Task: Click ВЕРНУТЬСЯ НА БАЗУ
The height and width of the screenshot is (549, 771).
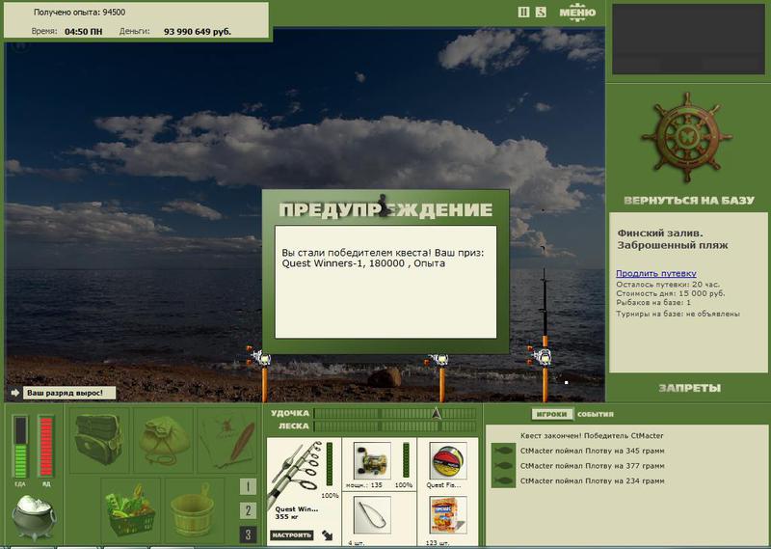Action: tap(688, 201)
